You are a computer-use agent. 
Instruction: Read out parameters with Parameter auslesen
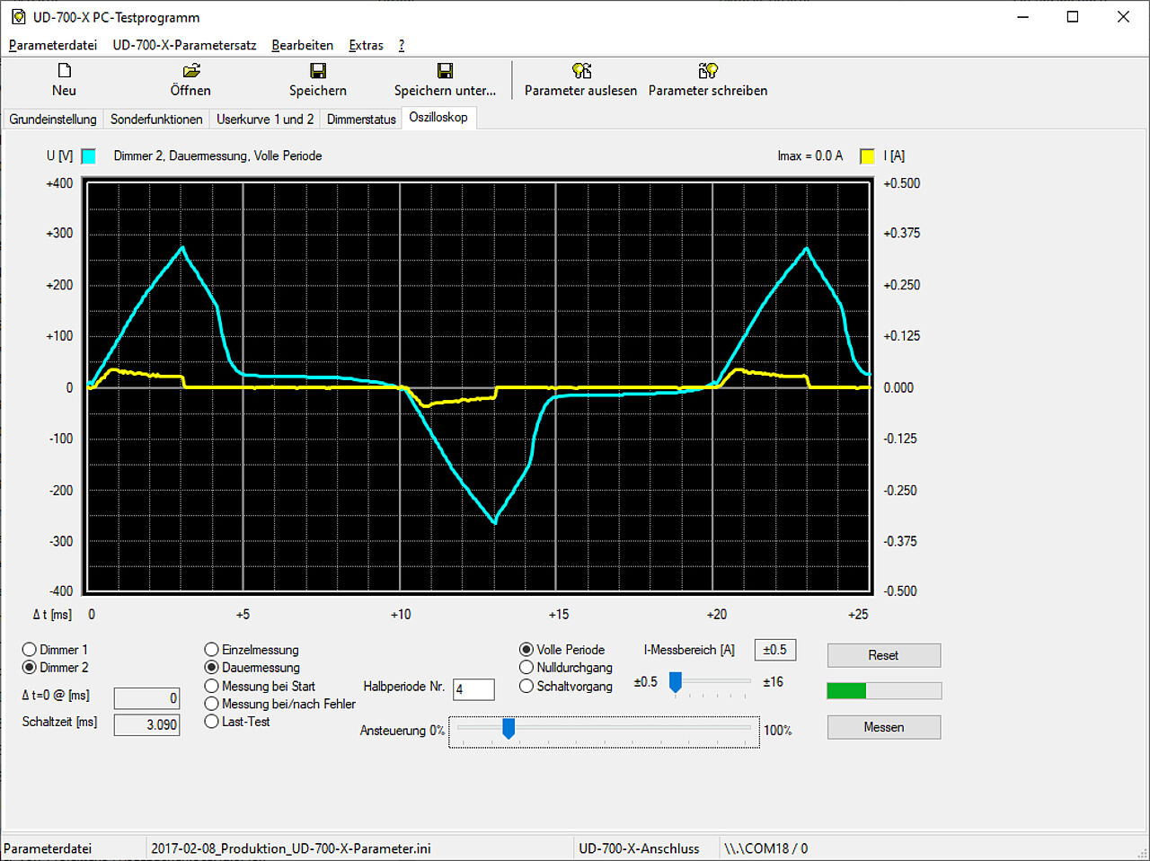pos(580,71)
